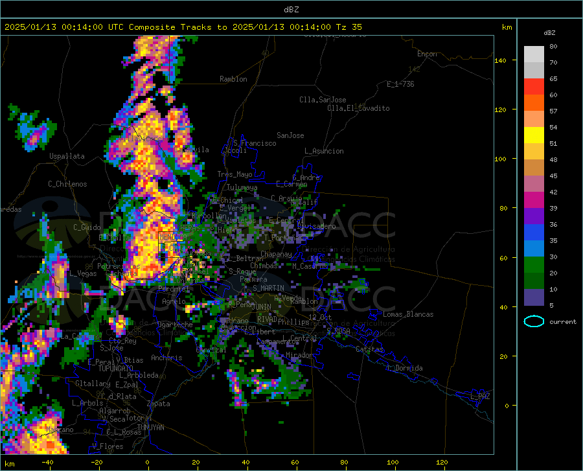This screenshot has height=471, width=583.
Task: Click the Ugarteche map label
Action: pos(175,325)
